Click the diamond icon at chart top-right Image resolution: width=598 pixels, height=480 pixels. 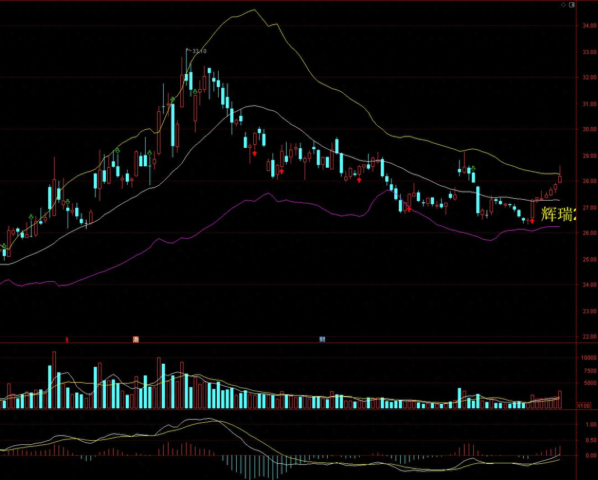click(563, 5)
